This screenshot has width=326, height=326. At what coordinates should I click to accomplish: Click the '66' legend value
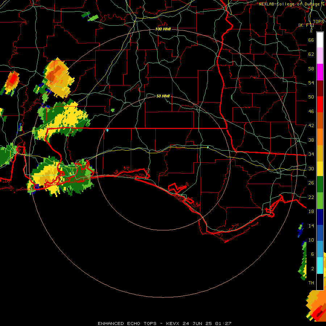(x=311, y=40)
